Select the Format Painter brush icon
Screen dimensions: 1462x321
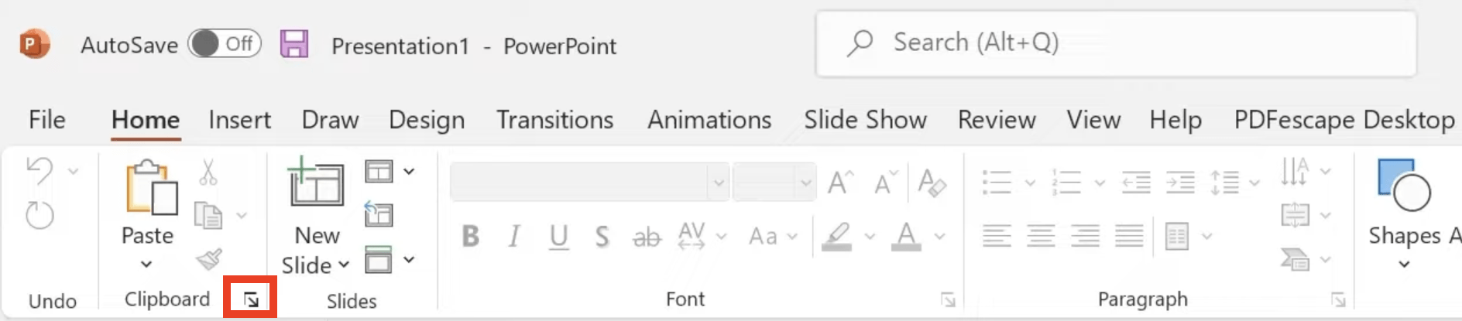(209, 259)
